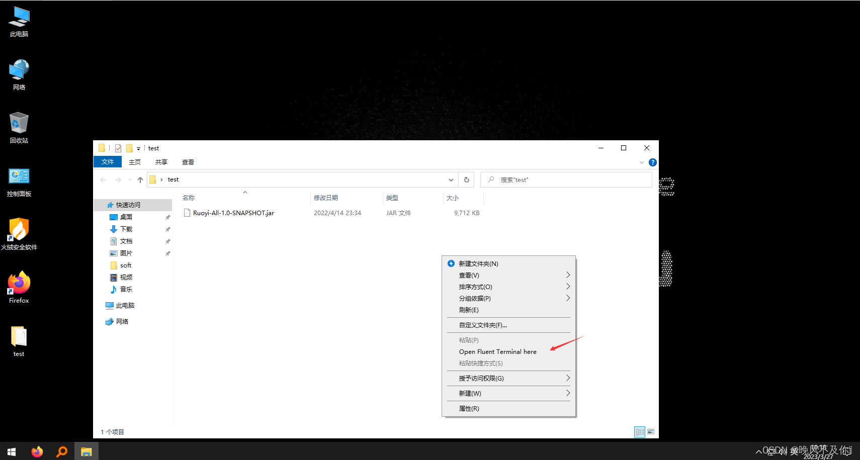
Task: Unpin 图片 from quick access
Action: pyautogui.click(x=167, y=253)
